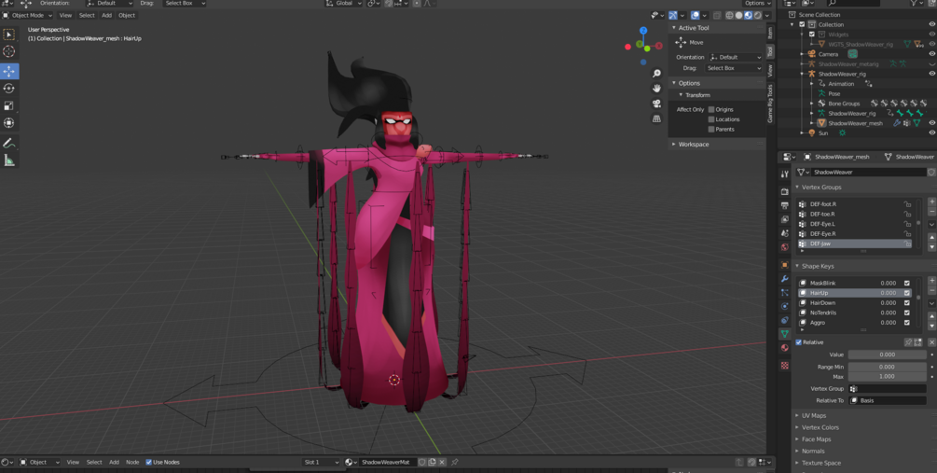Expand the UV Maps panel
This screenshot has width=937, height=473.
click(x=813, y=415)
